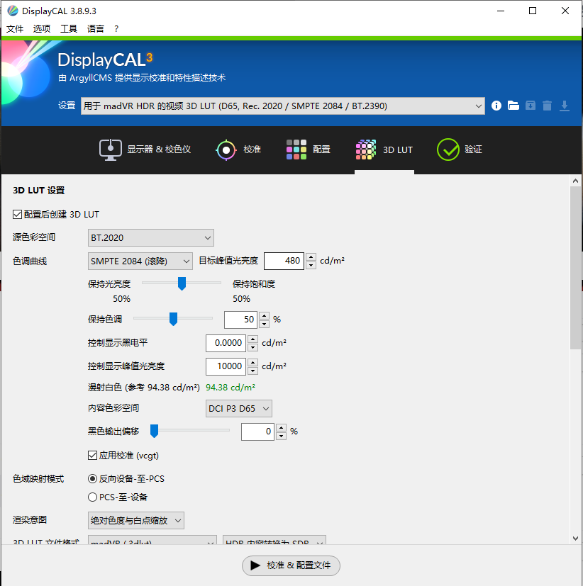Viewport: 583px width, 586px height.
Task: Adjust the 保持色调 slider
Action: point(173,319)
